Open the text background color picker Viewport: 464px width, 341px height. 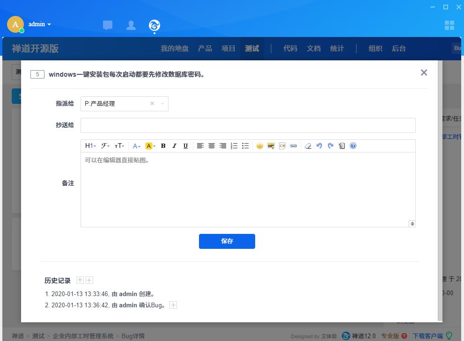[x=150, y=146]
